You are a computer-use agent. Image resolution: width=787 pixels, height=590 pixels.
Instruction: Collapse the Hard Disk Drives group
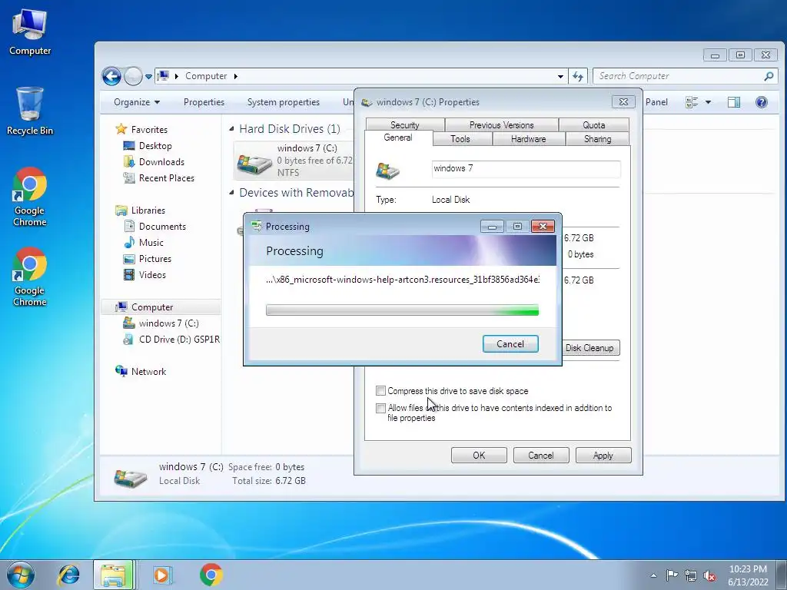pyautogui.click(x=231, y=129)
